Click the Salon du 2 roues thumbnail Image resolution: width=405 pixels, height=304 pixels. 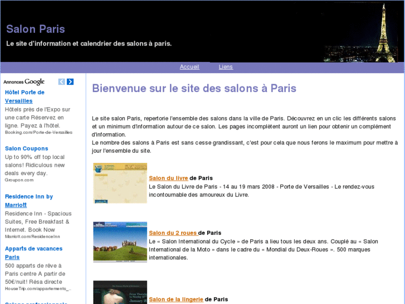click(120, 242)
